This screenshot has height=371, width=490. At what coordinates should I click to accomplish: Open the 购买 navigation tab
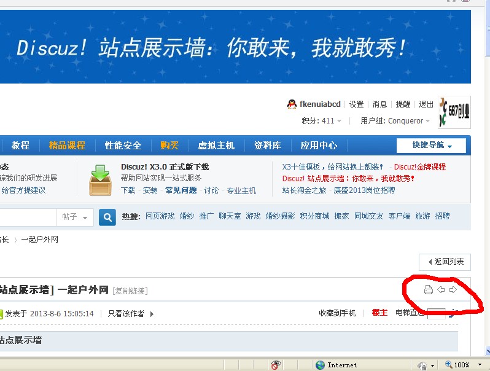169,146
